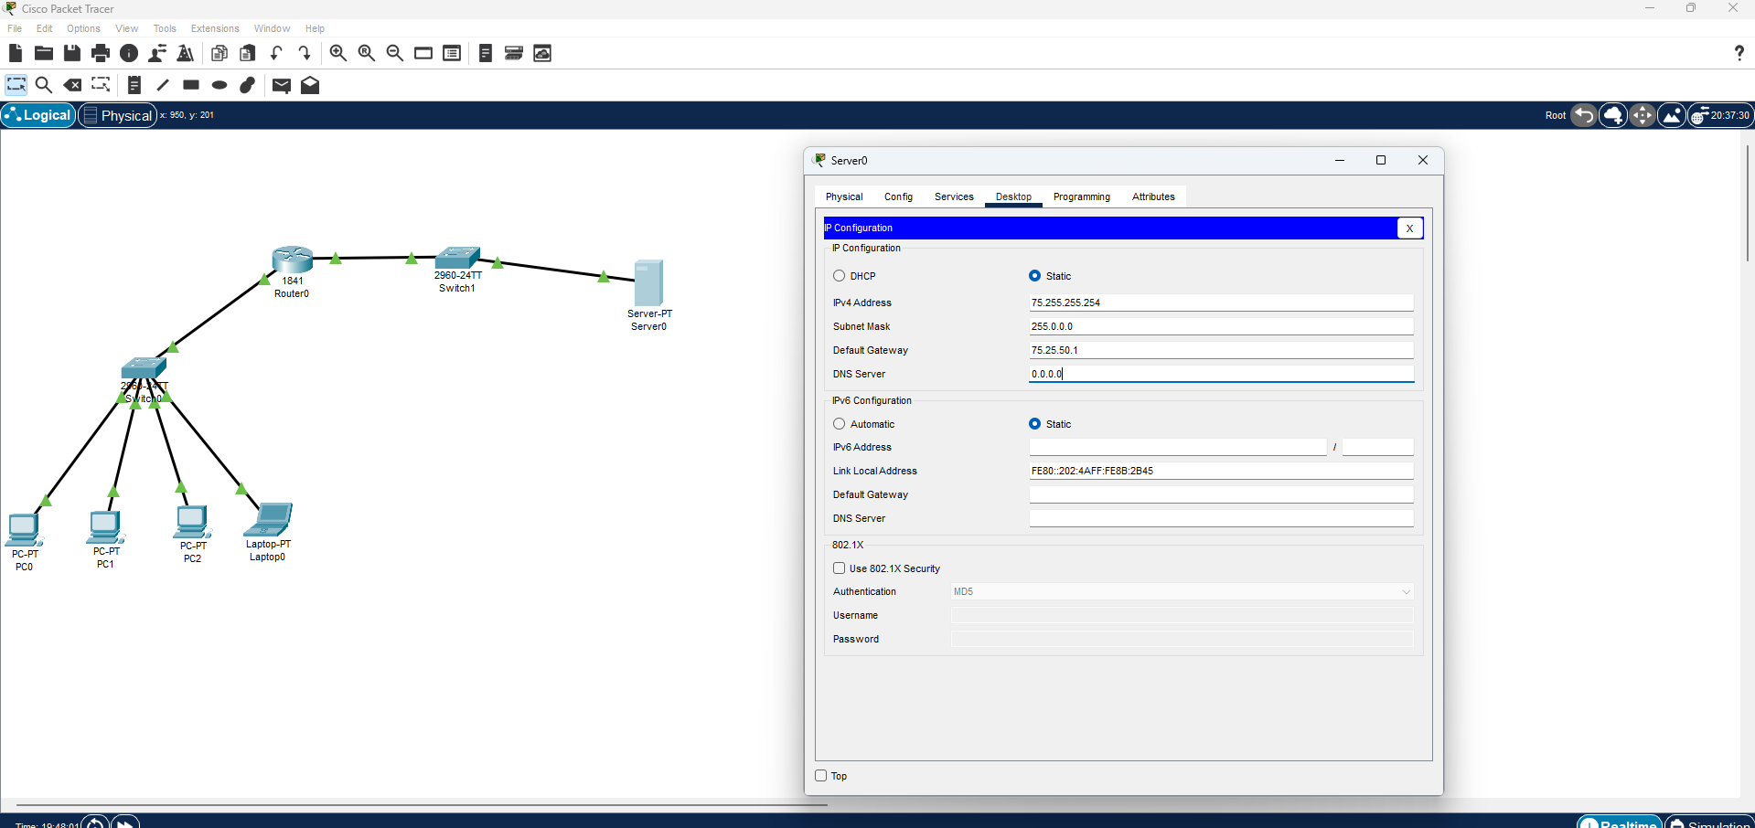Add a complex PDU open envelope
The image size is (1755, 828).
(310, 85)
